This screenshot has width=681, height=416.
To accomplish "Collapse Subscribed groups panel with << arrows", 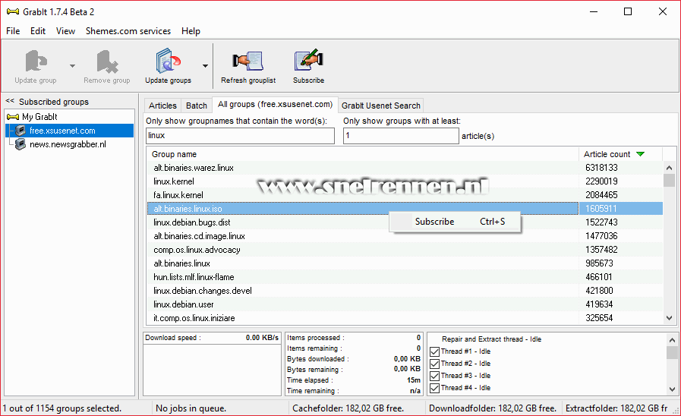I will [x=10, y=101].
